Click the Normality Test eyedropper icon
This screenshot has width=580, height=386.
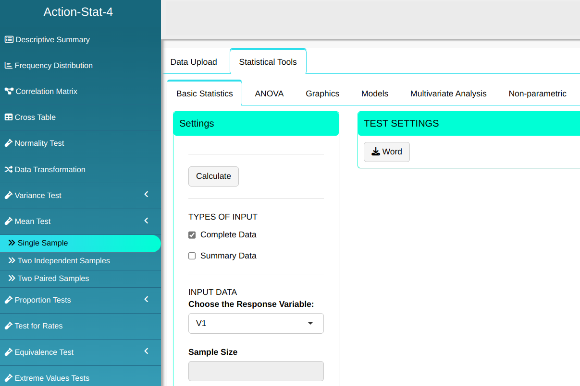pyautogui.click(x=8, y=143)
